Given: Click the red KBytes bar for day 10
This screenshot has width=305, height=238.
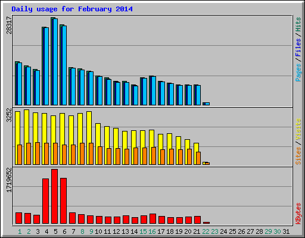Looking at the screenshot, I should coord(99,220).
